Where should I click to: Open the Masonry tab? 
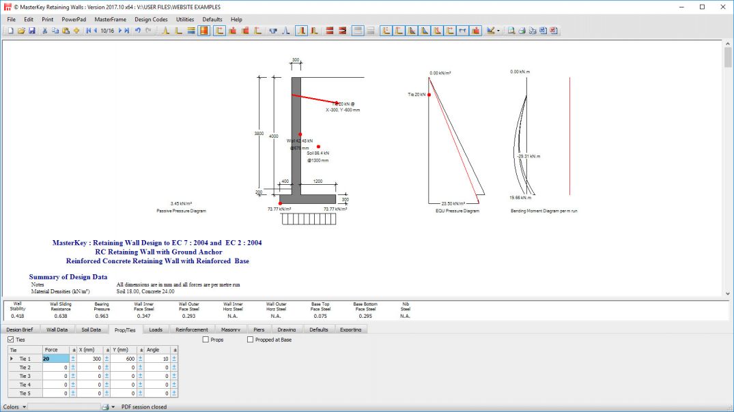tap(230, 329)
